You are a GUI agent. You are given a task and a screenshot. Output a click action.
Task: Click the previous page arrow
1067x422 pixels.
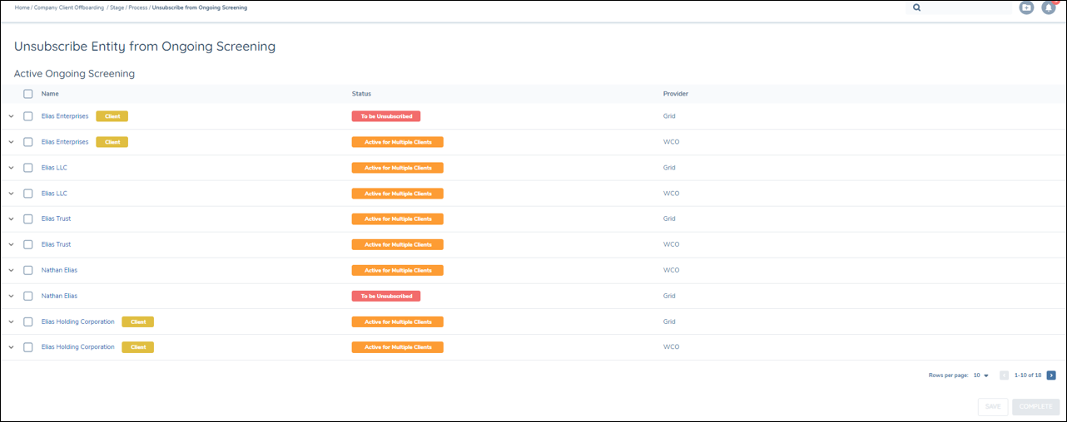click(1004, 375)
